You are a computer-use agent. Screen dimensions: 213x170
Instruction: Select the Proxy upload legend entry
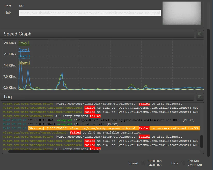pos(24,43)
